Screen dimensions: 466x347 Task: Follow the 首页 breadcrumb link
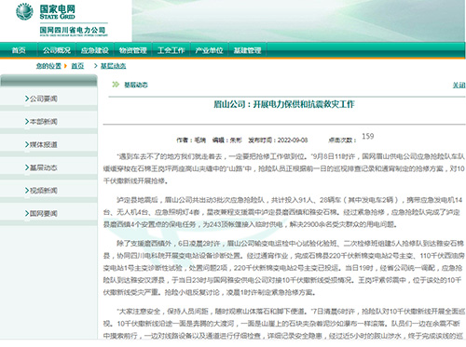[77, 66]
